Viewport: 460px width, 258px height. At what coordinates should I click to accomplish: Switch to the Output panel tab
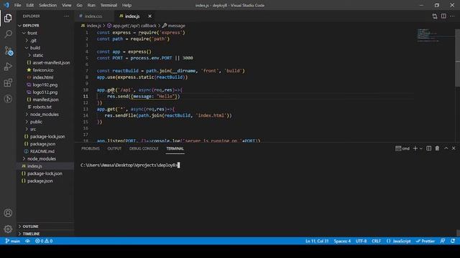coord(114,148)
